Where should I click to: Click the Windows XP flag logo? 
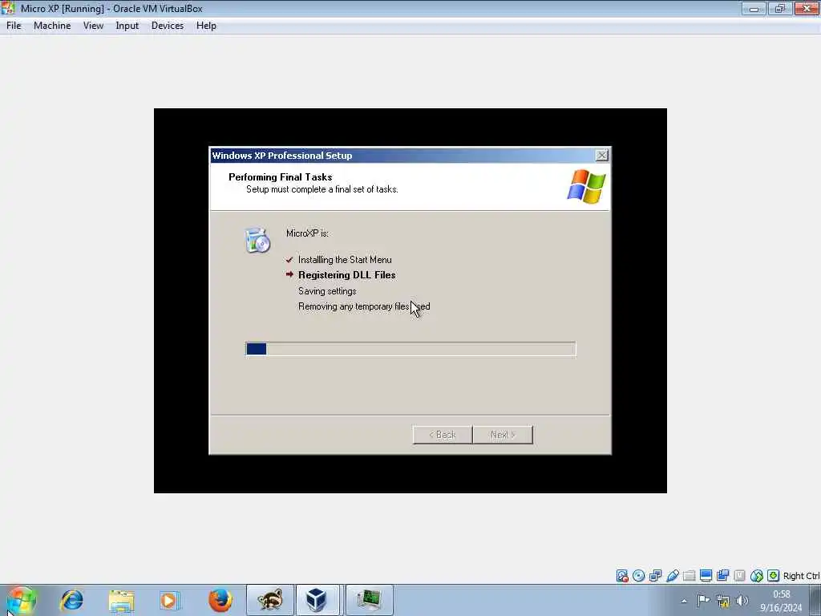tap(586, 186)
